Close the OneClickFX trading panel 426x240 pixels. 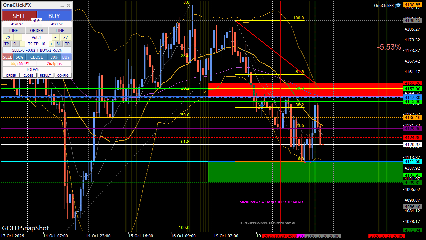69,5
